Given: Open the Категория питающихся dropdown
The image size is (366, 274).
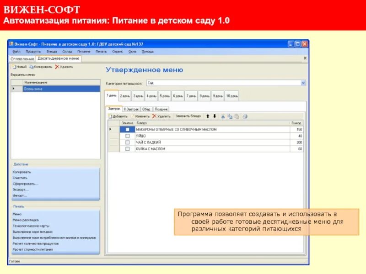Looking at the screenshot, I should click(303, 83).
